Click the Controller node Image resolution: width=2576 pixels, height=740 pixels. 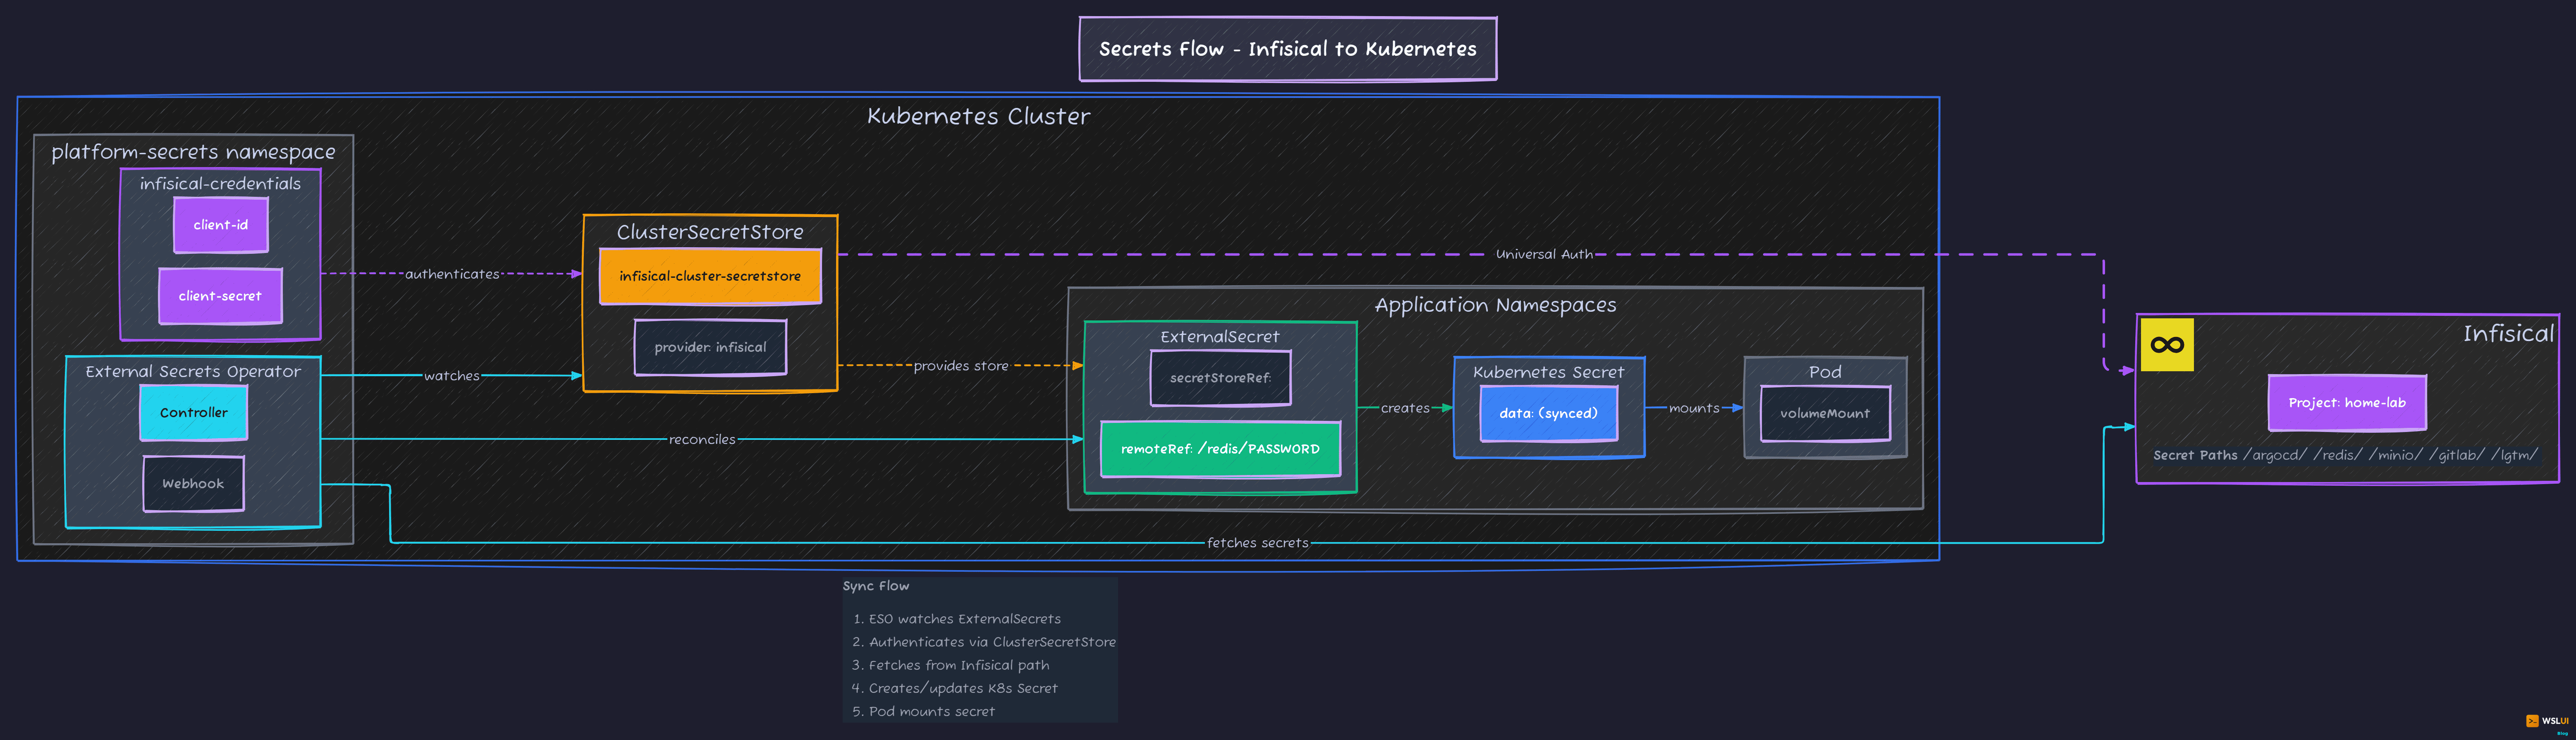[x=194, y=412]
